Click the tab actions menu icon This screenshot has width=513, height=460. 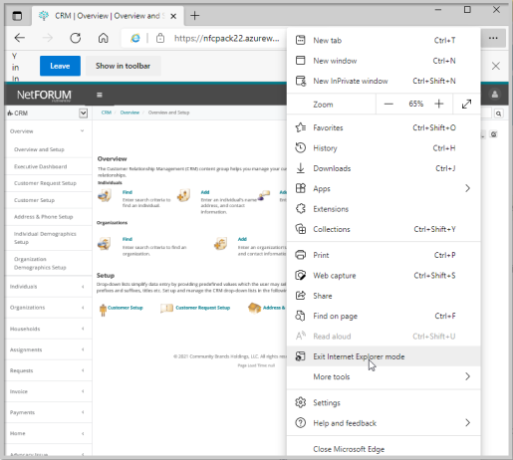click(17, 16)
